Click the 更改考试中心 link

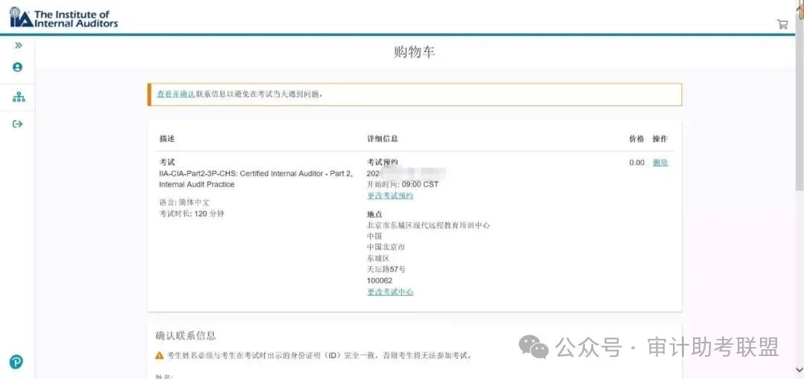(x=390, y=292)
